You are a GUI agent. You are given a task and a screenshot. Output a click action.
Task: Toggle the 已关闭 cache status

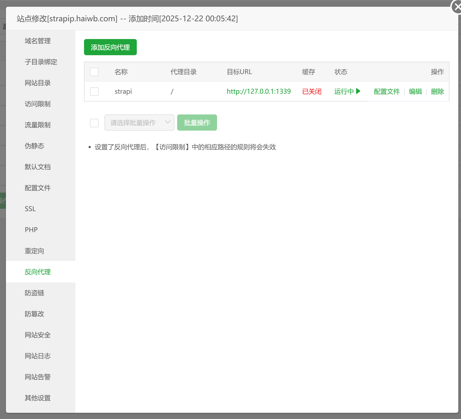tap(312, 92)
